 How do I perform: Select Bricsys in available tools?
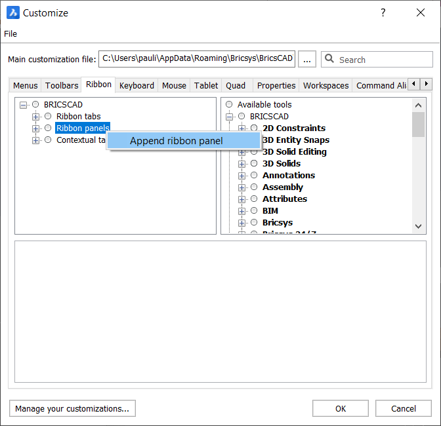coord(278,222)
